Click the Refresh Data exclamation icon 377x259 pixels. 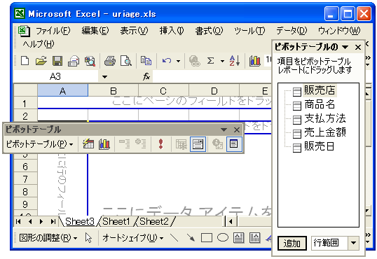(x=161, y=144)
